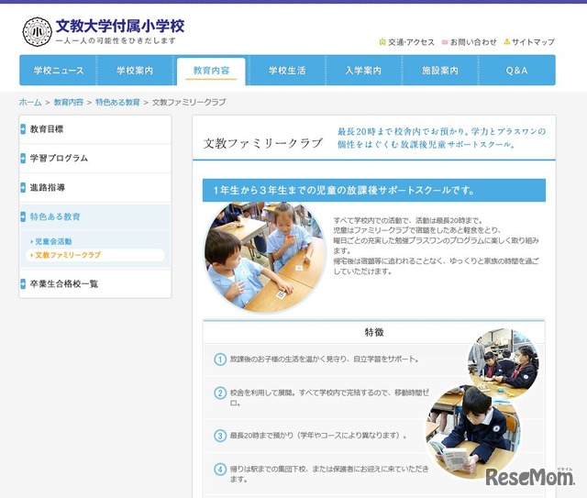Click the 交通・アクセス map icon

[x=382, y=42]
